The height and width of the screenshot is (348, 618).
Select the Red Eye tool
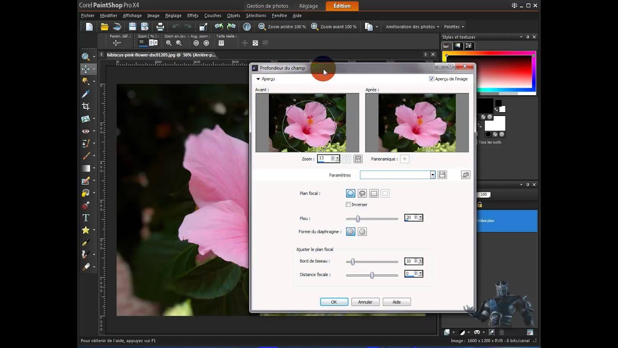point(85,131)
